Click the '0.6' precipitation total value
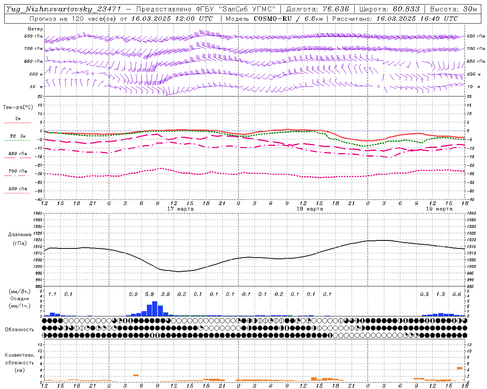This screenshot has width=487, height=389. [457, 294]
